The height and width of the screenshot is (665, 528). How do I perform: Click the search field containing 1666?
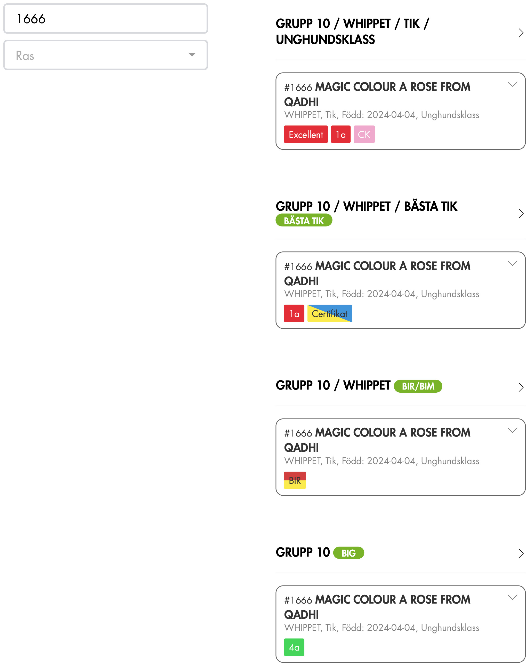pyautogui.click(x=105, y=19)
